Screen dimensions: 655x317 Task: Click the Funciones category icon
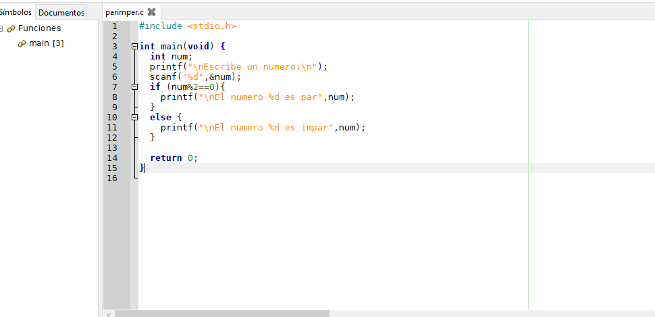click(11, 29)
